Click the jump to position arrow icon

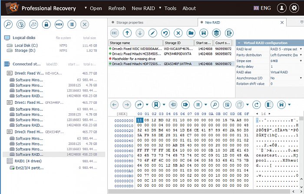pyautogui.click(x=139, y=105)
